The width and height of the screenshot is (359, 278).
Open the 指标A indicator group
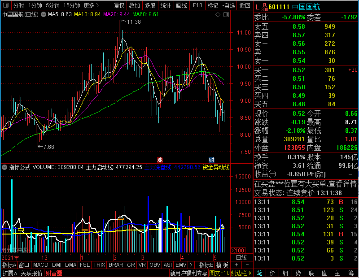[x=9, y=265]
